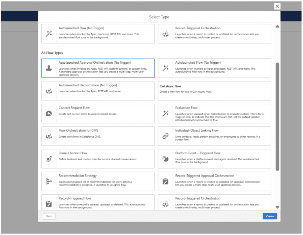Viewport: 303px width, 235px height.
Task: Click "Links contacts, leads, person accounts" description
Action: coord(218,138)
